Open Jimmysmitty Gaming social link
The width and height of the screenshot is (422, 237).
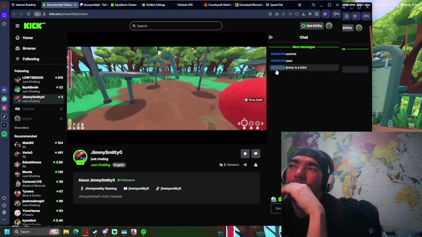[x=99, y=189]
